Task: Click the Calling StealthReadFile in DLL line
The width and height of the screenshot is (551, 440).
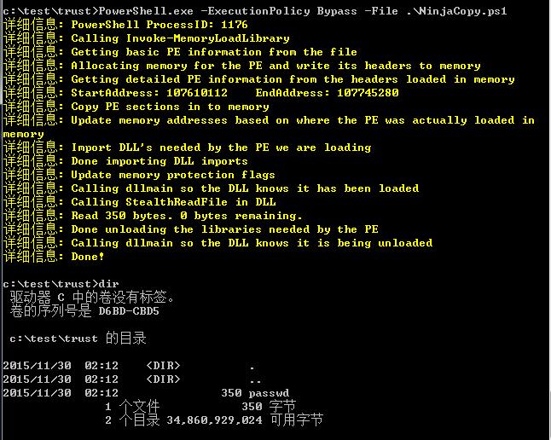Action: click(x=172, y=202)
